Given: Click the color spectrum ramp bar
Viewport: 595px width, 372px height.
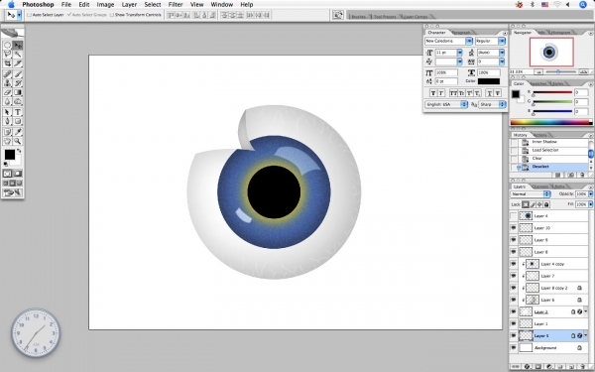Looking at the screenshot, I should [551, 122].
